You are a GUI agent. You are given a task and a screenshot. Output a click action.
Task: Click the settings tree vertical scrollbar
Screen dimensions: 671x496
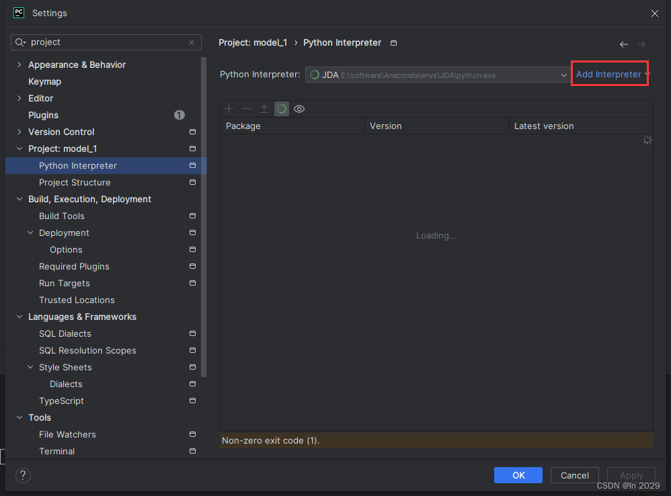[204, 217]
